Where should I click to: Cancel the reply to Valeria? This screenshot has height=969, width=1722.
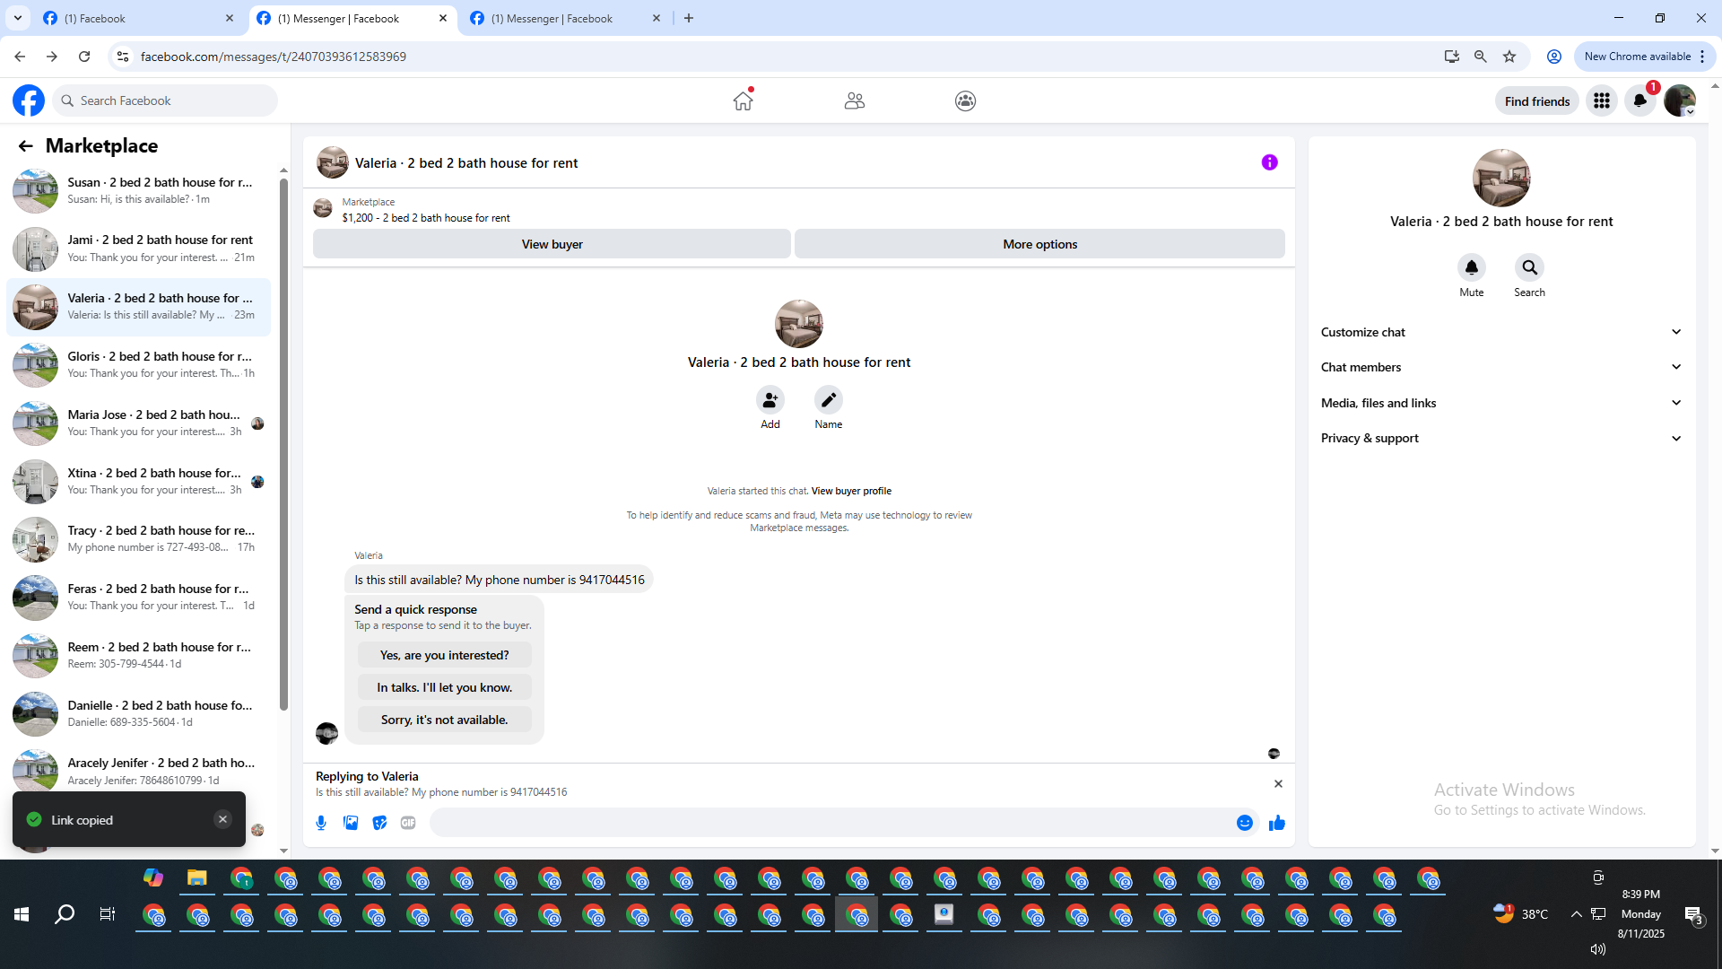pyautogui.click(x=1278, y=783)
